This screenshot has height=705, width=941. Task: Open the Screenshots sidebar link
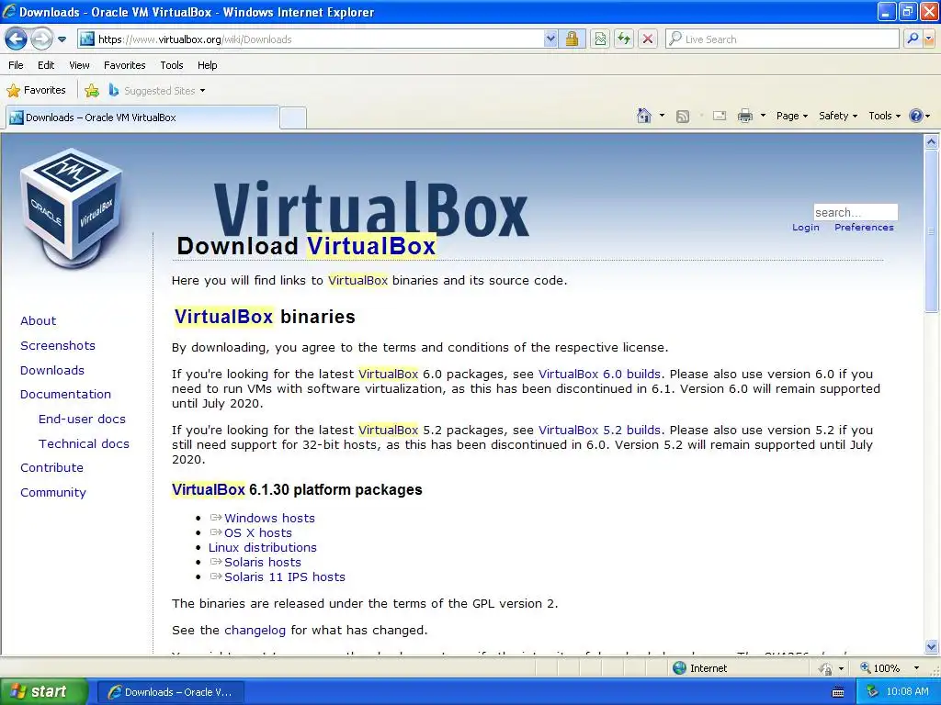58,345
